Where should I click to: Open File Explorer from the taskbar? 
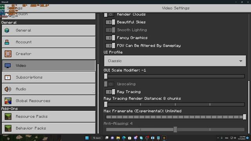[x=118, y=138]
